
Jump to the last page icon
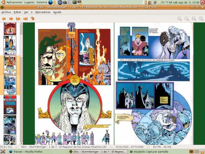pos(25,19)
